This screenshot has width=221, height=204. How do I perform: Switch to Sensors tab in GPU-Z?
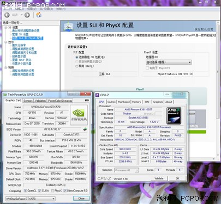(28, 101)
